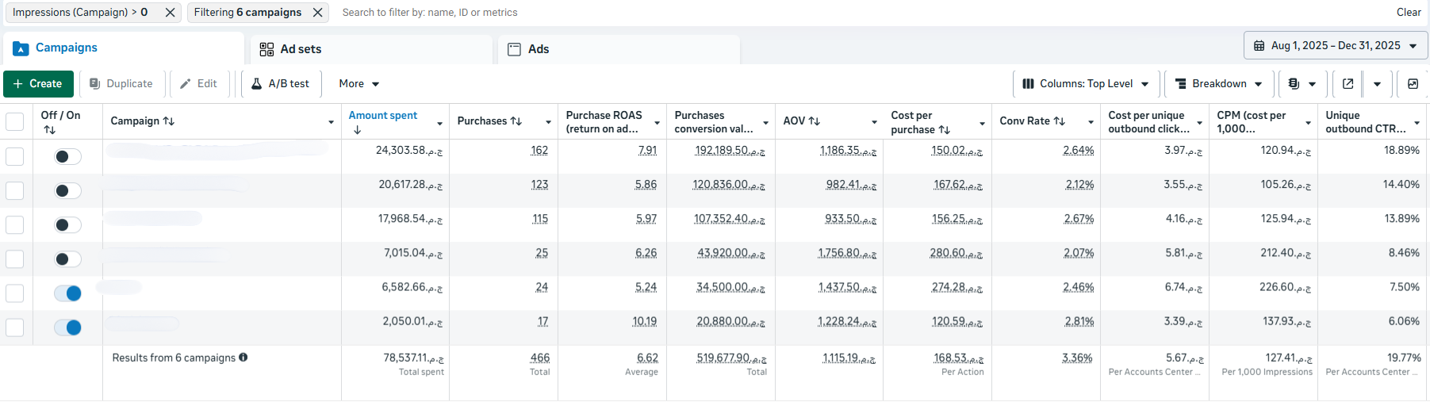The height and width of the screenshot is (402, 1430).
Task: Clear all filters with Clear link
Action: (1409, 12)
